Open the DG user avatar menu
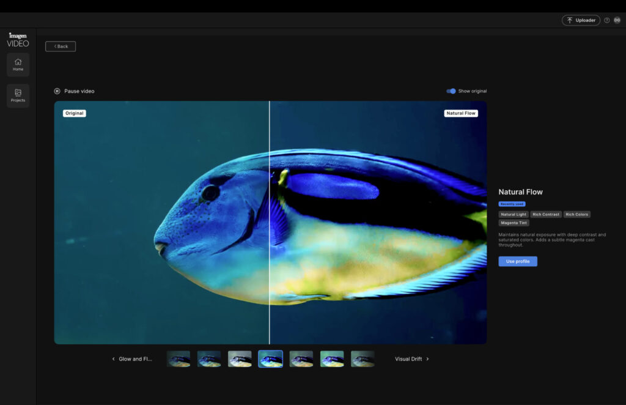This screenshot has height=405, width=626. tap(617, 20)
